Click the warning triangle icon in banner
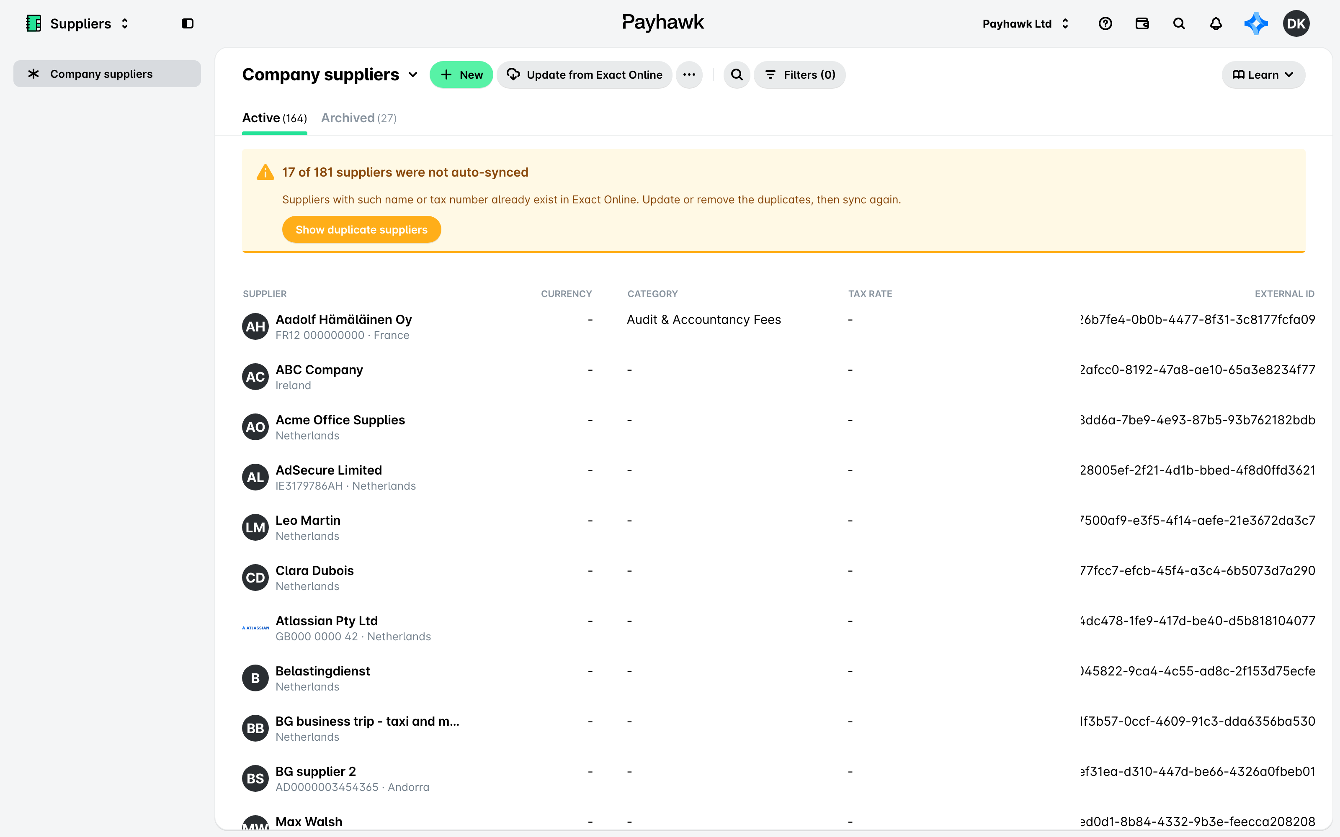Screen dimensions: 1340x837 coord(265,172)
